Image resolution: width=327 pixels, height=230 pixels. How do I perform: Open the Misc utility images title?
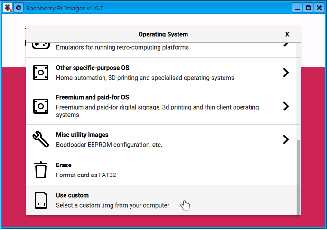tap(82, 135)
